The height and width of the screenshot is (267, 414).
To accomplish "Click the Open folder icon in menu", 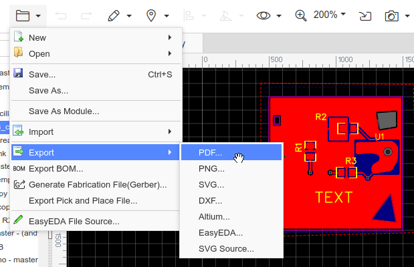I will click(x=18, y=52).
